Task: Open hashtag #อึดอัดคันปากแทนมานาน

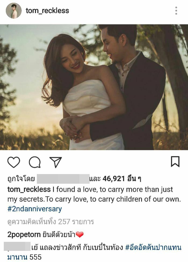Action: (x=95, y=252)
